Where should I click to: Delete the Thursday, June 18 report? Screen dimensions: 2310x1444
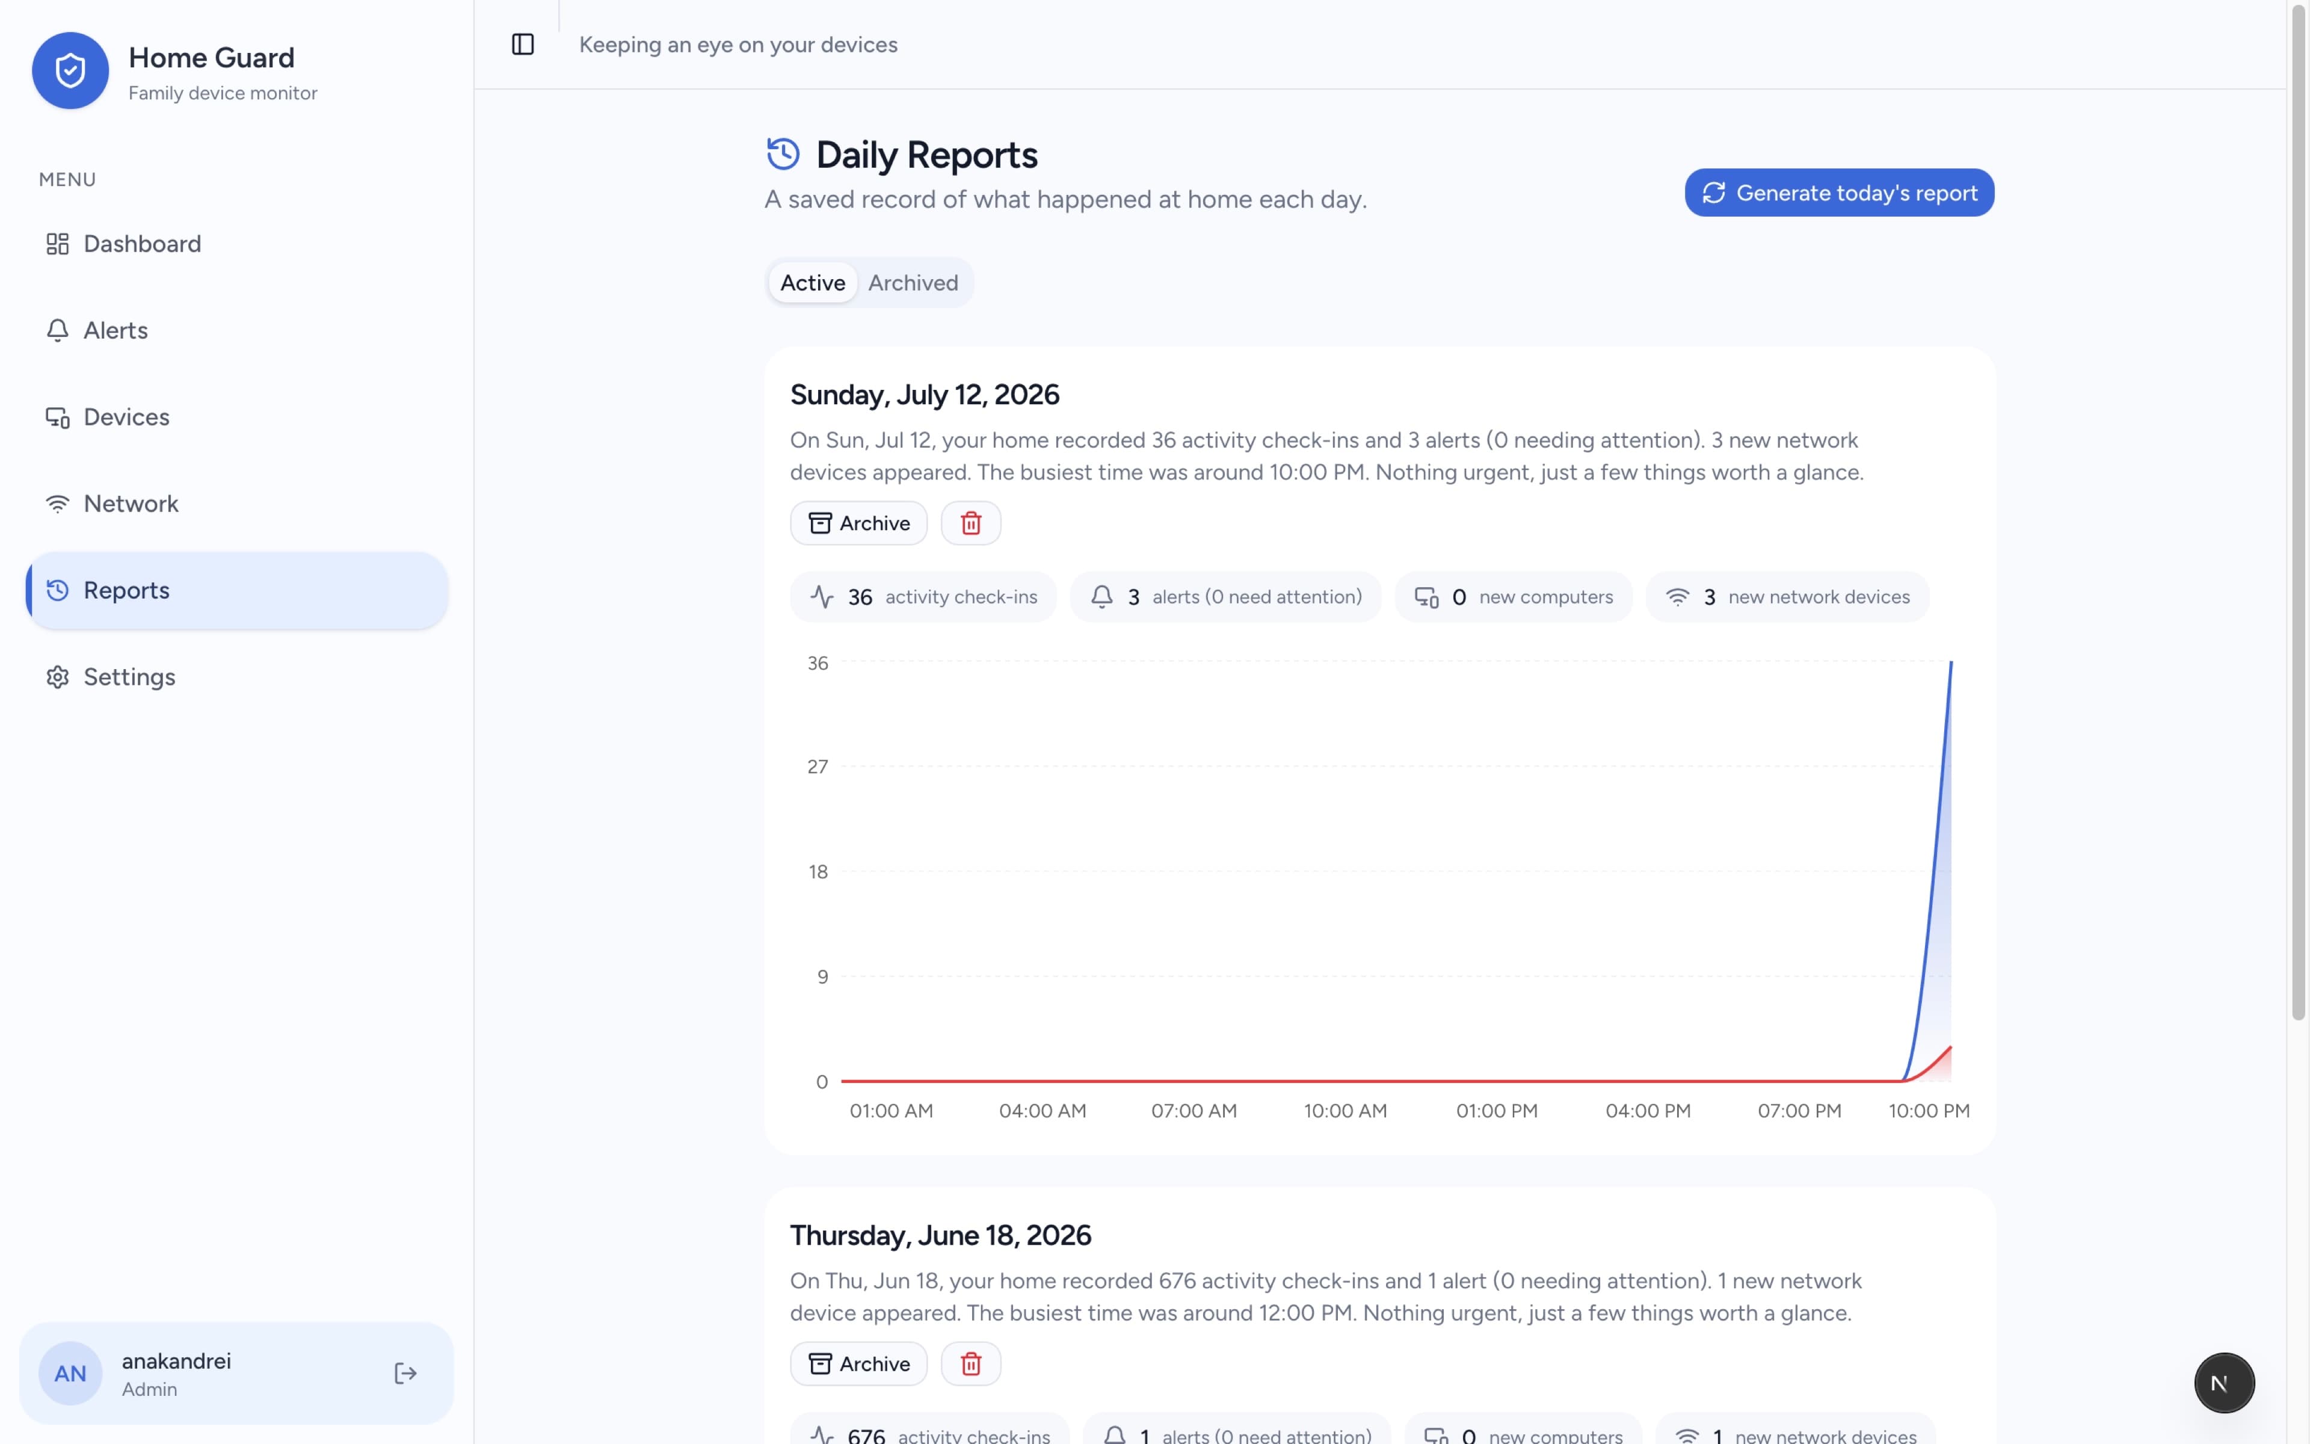click(x=971, y=1364)
